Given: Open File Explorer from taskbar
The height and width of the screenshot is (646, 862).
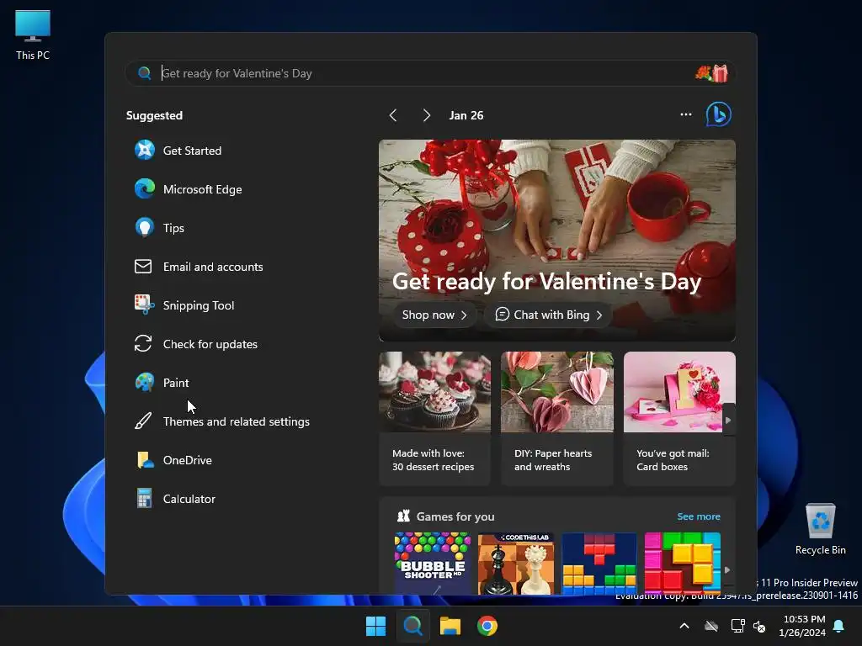Looking at the screenshot, I should pos(450,626).
